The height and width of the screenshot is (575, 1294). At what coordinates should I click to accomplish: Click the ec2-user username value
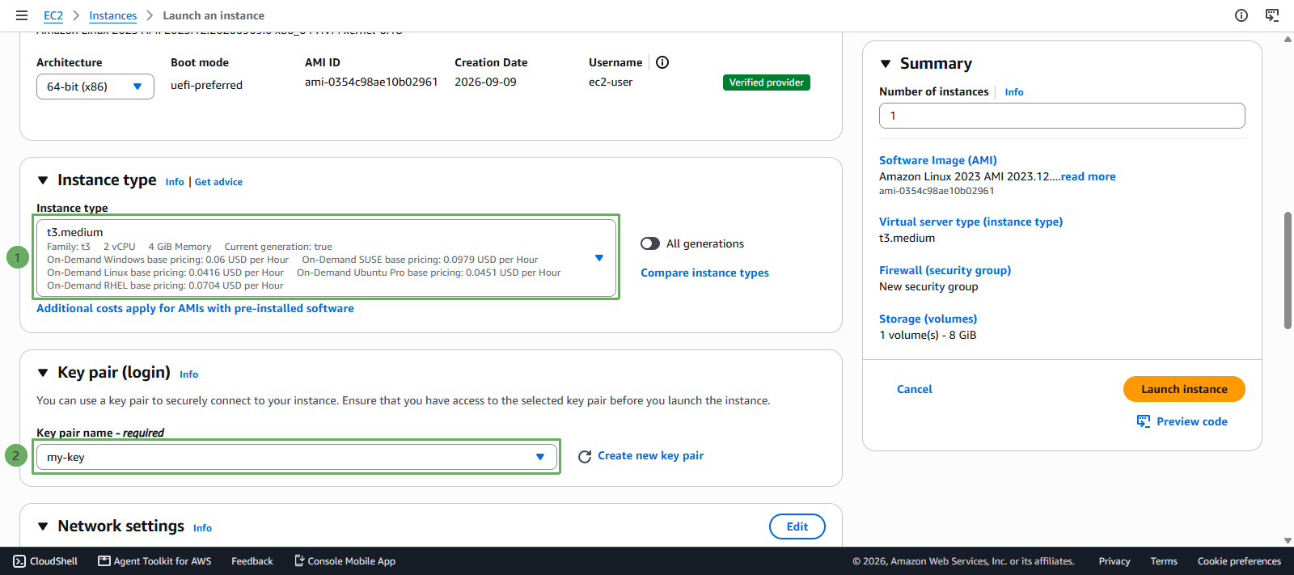[611, 82]
